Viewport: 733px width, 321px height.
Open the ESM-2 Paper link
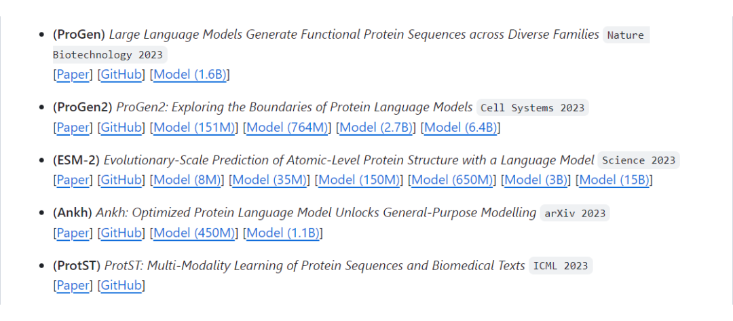click(x=73, y=180)
